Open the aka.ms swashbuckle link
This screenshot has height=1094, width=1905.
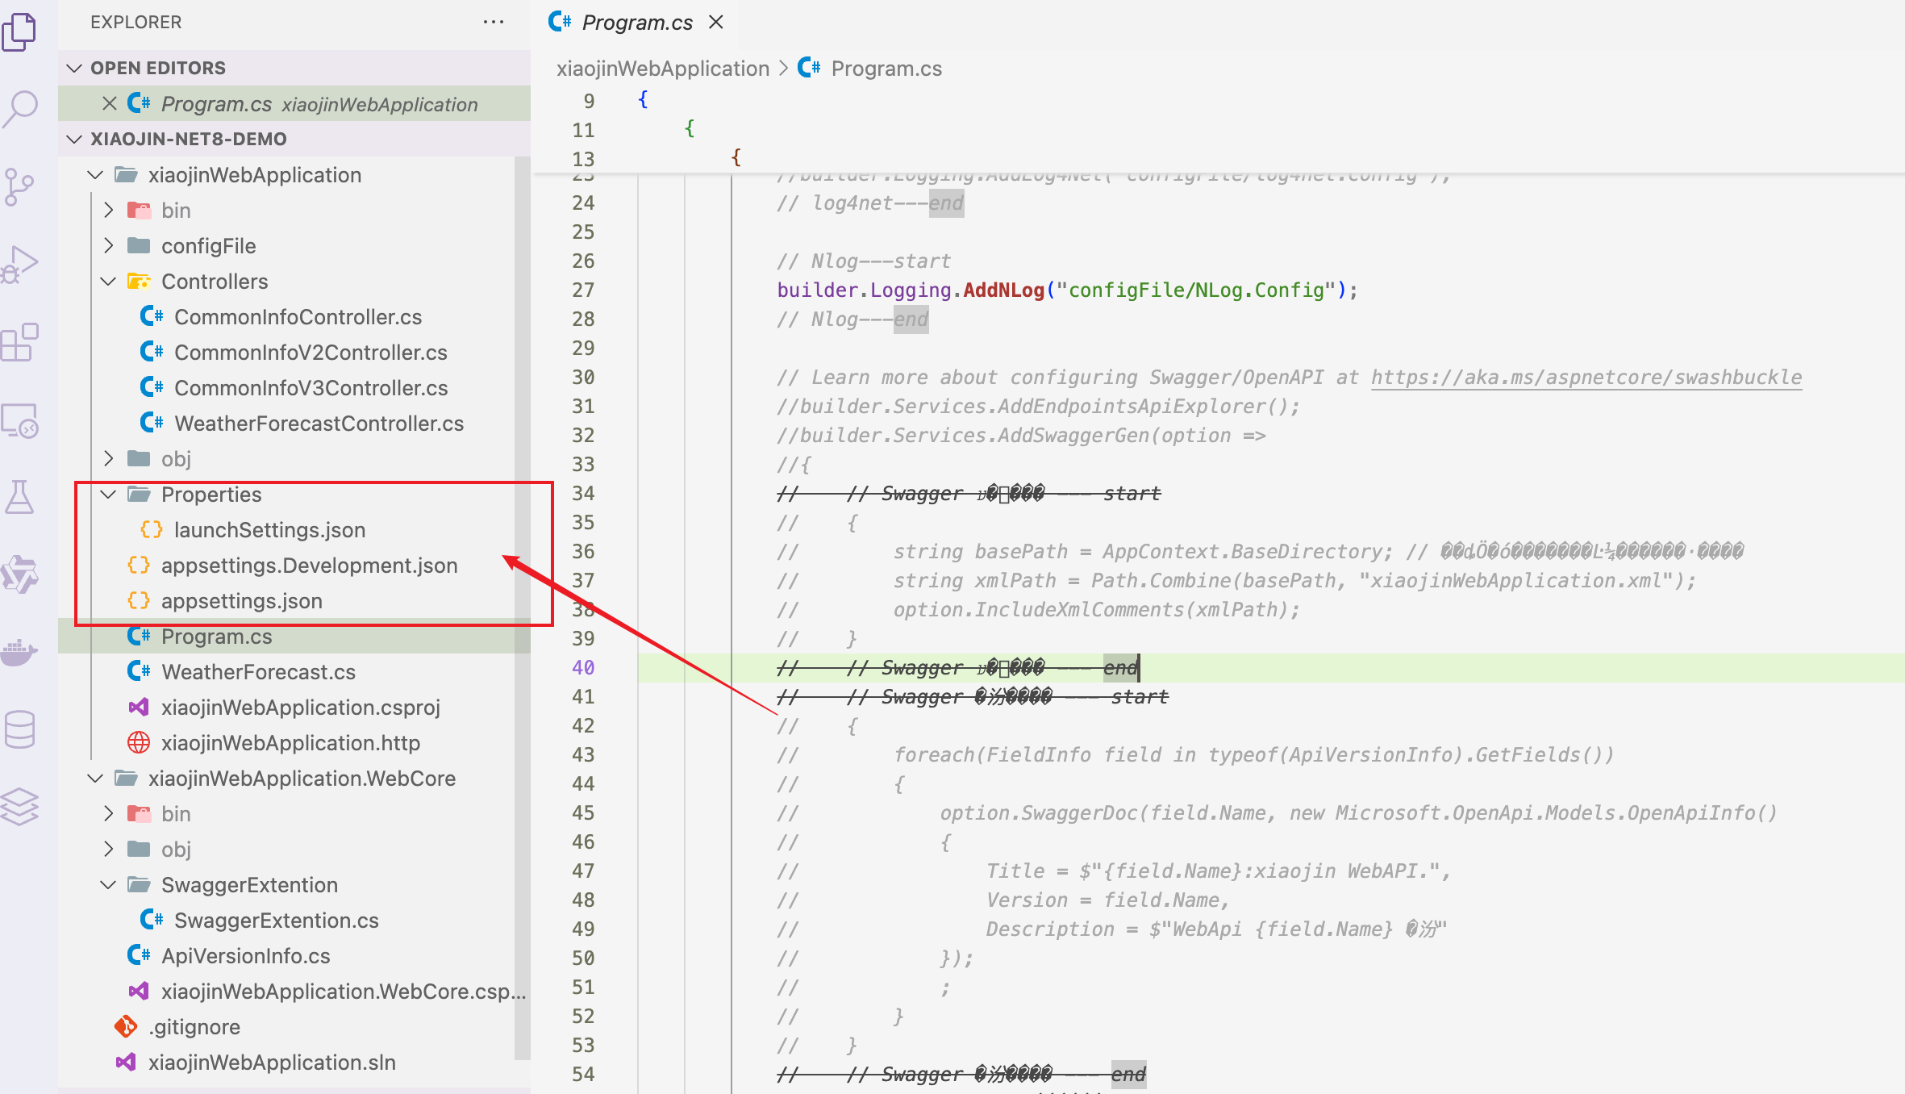pyautogui.click(x=1586, y=378)
